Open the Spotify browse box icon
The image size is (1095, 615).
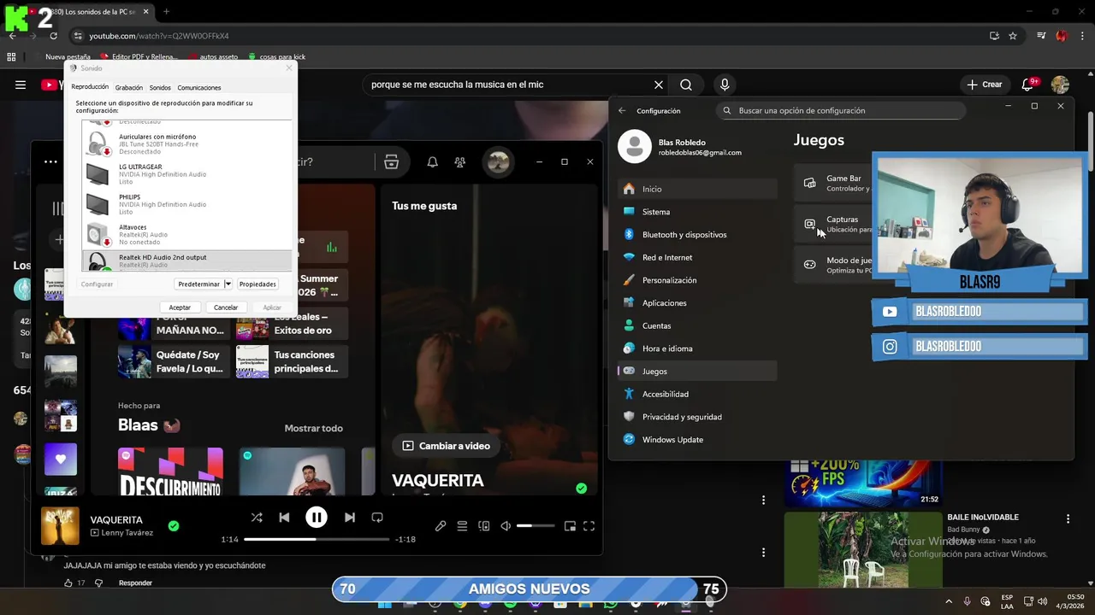[391, 162]
